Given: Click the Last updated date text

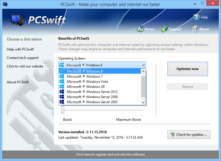Looking at the screenshot, I should [100, 137].
